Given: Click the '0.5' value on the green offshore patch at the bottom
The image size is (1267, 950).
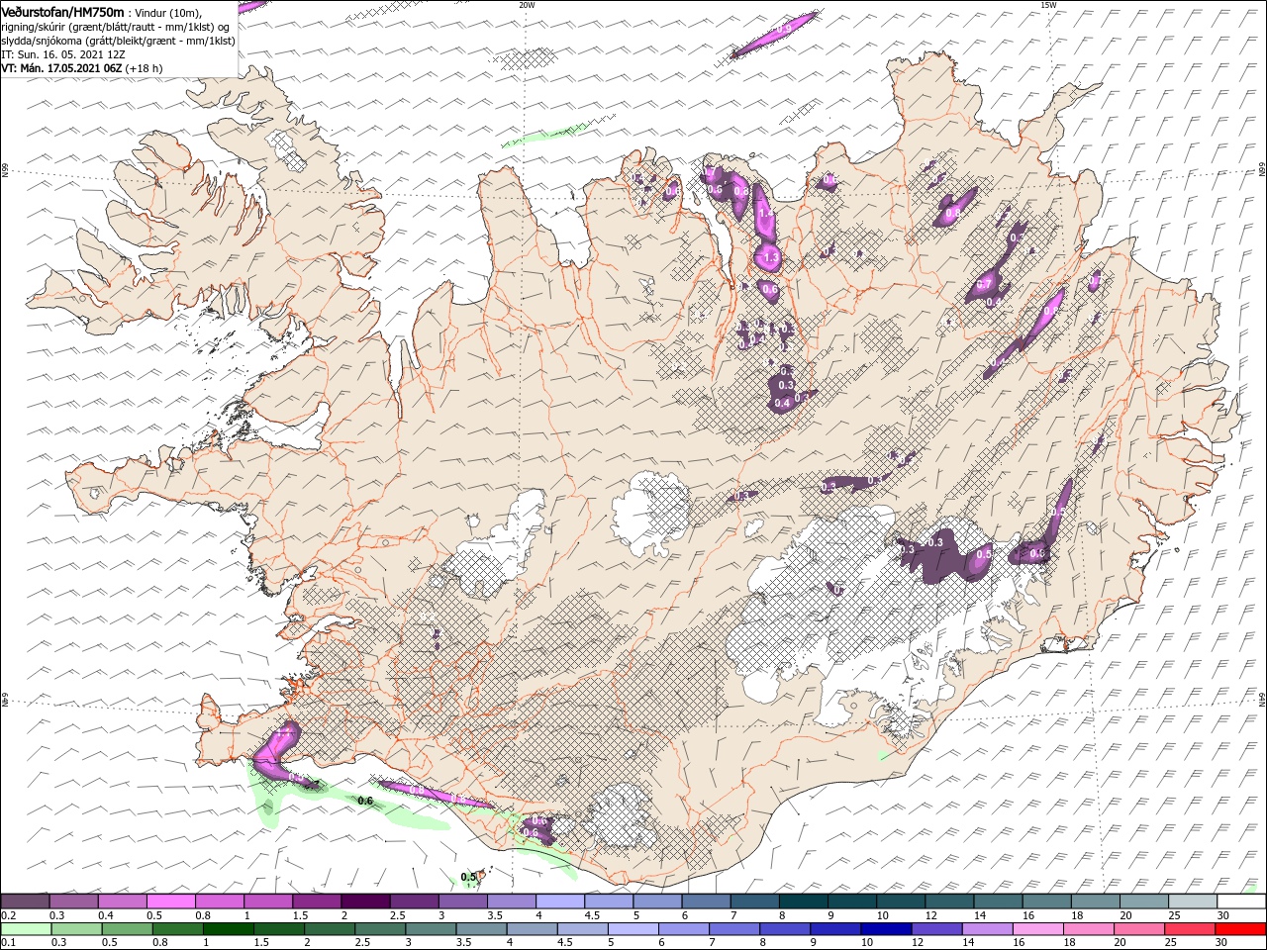Looking at the screenshot, I should coord(469,877).
